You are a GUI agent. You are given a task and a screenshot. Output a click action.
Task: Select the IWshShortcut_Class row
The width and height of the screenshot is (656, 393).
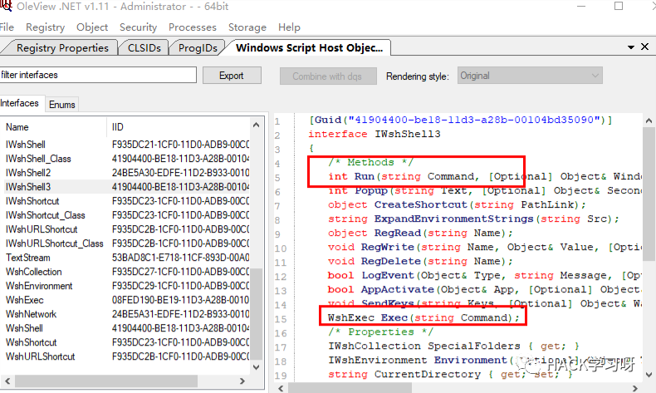click(127, 215)
